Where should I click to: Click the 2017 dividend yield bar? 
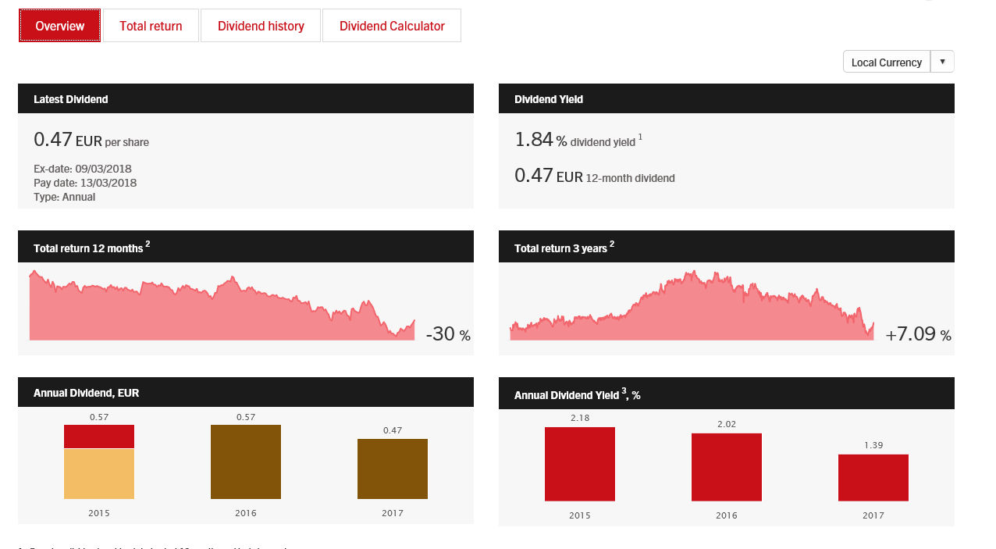coord(873,477)
